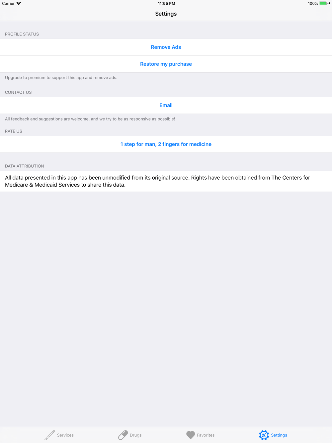Go to the Favorites tab label
The height and width of the screenshot is (443, 332).
pyautogui.click(x=206, y=435)
